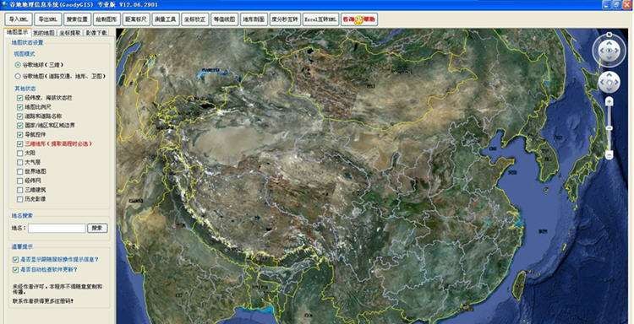The width and height of the screenshot is (634, 324).
Task: Click the look-up arrow on the top joystick
Action: [x=609, y=44]
